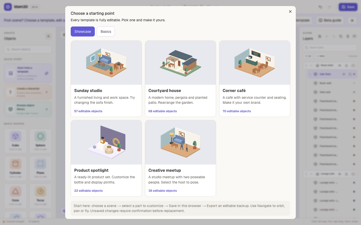Click the Cone shape icon in background panel
The width and height of the screenshot is (361, 225).
pos(15,191)
